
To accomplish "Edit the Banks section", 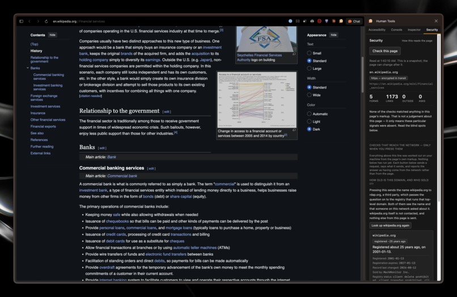I will [x=102, y=148].
